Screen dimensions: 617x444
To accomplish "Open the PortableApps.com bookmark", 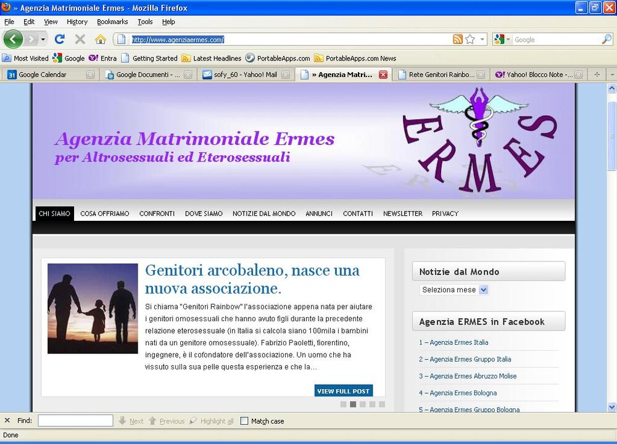I will 278,58.
